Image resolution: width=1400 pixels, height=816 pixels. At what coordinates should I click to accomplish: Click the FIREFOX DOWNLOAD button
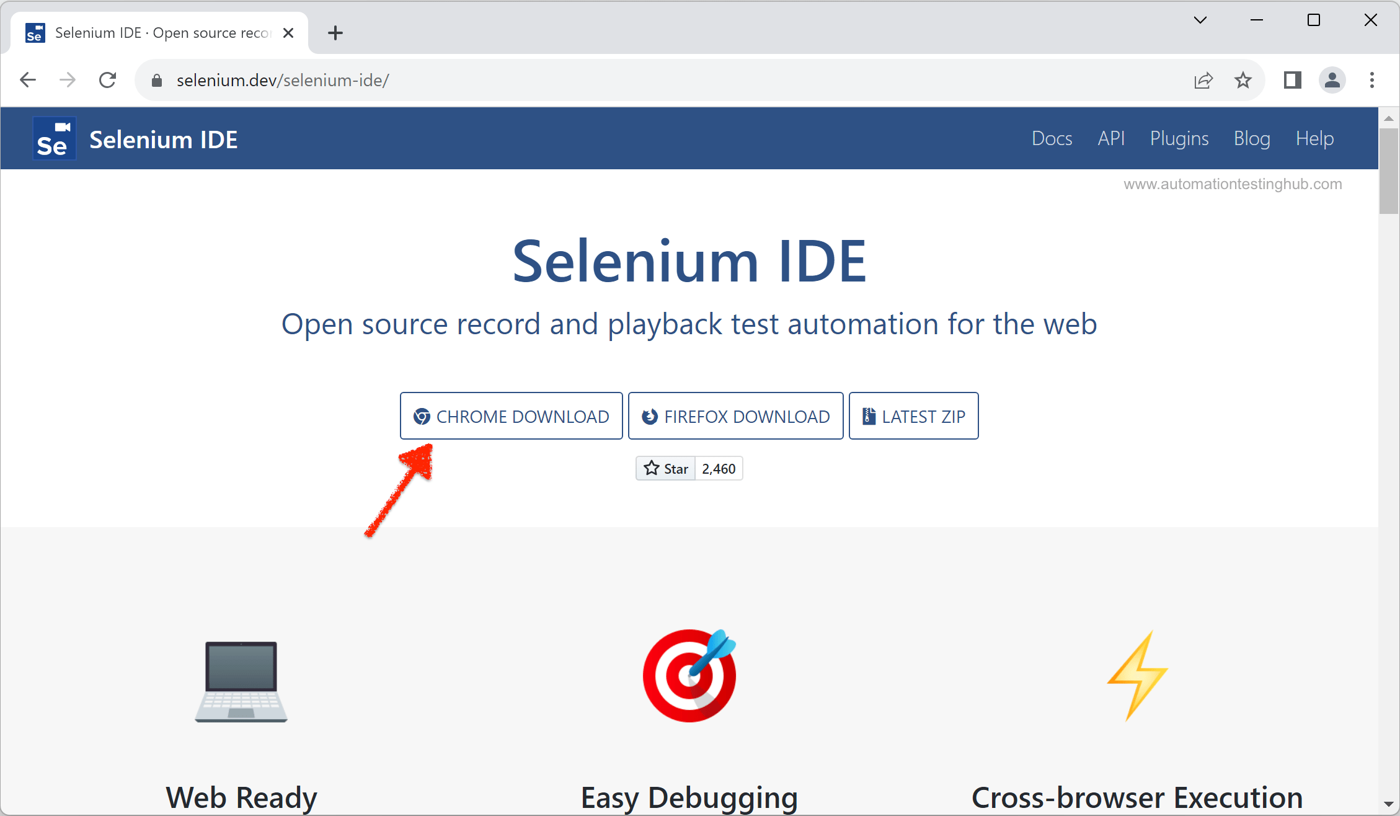[735, 416]
